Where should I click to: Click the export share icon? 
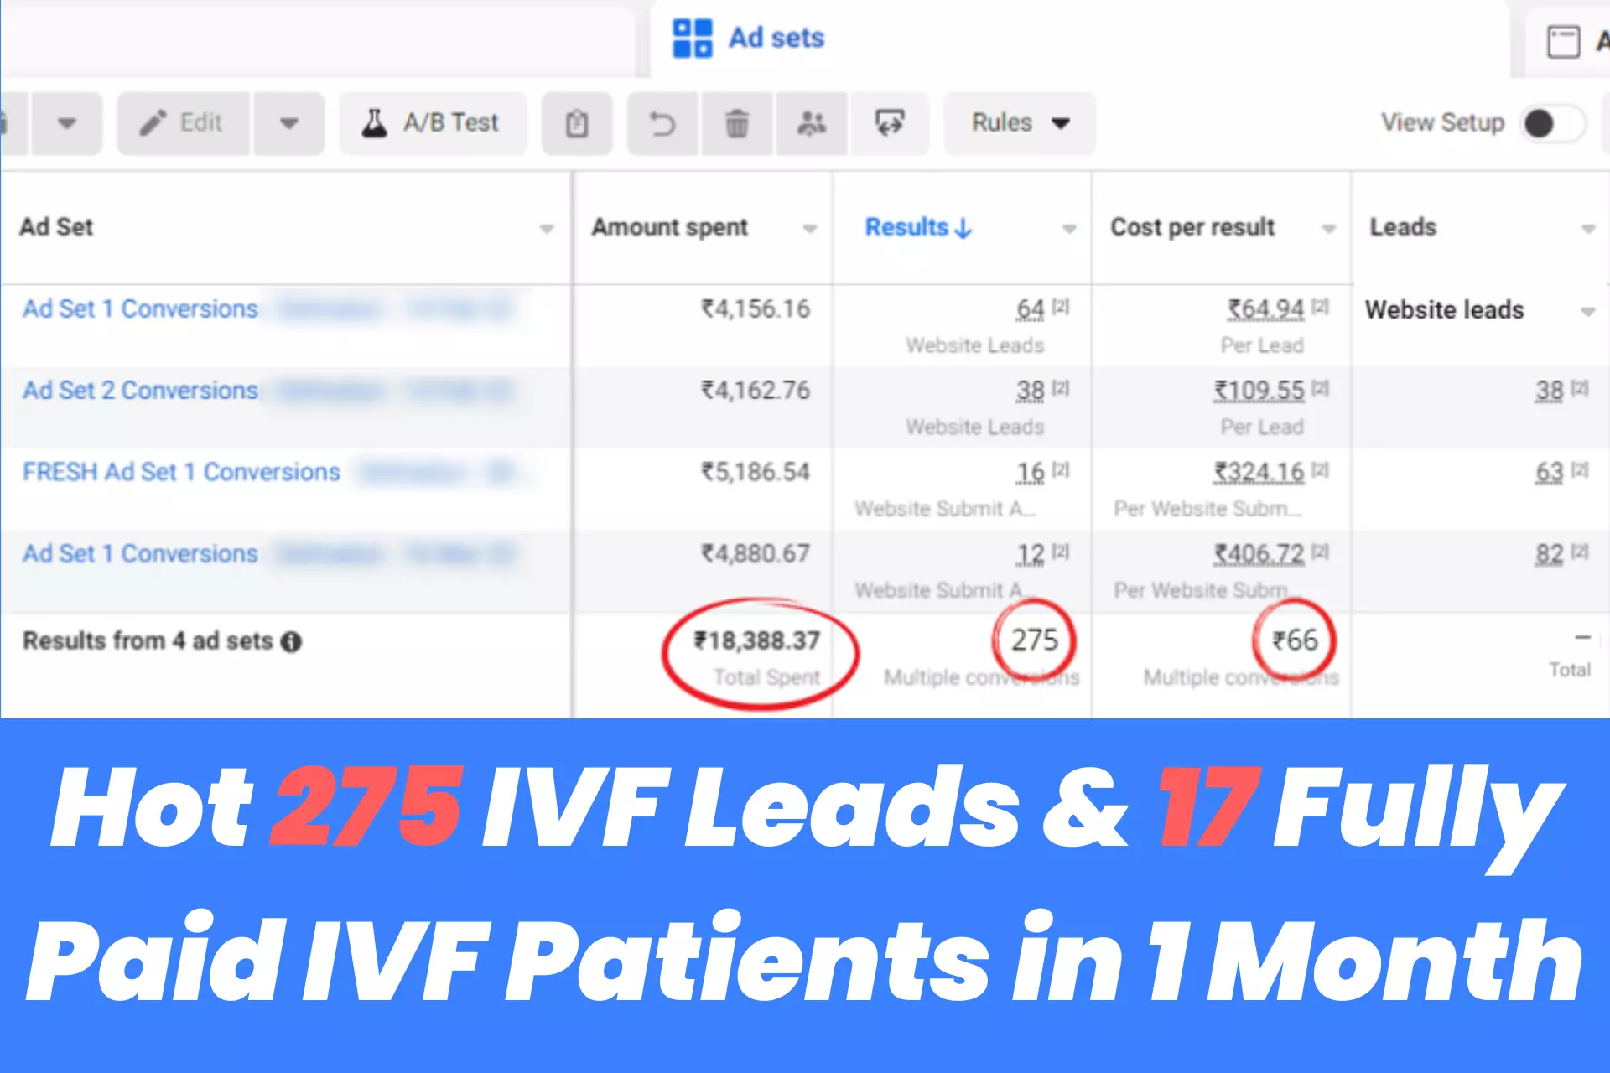tap(890, 124)
